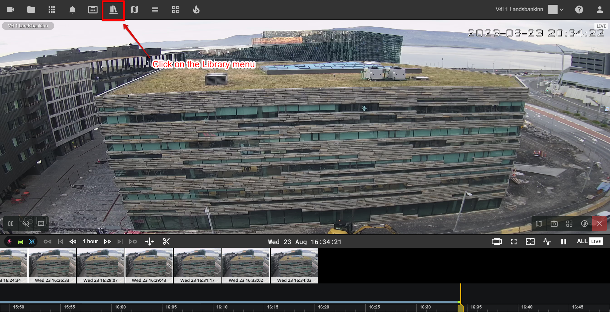Viewport: 610px width, 312px height.
Task: Take a snapshot with the camera icon
Action: click(x=554, y=224)
